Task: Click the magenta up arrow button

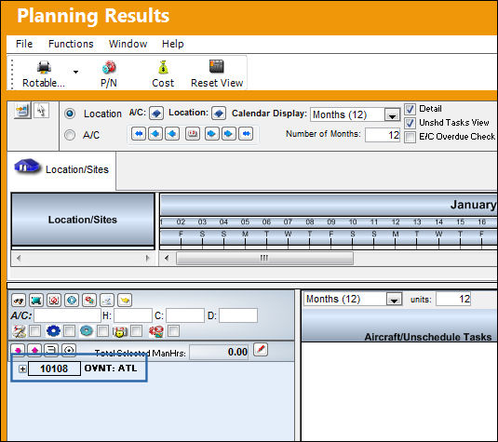Action: pos(34,350)
